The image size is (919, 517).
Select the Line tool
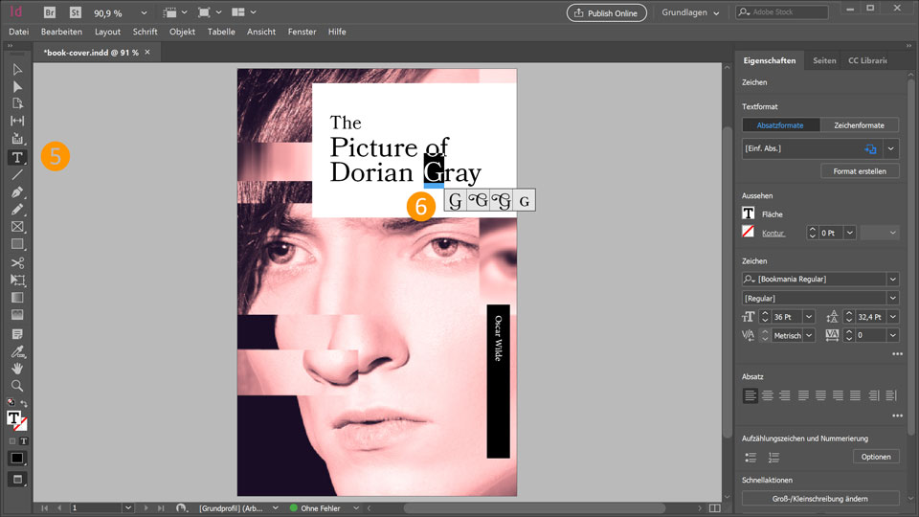17,174
